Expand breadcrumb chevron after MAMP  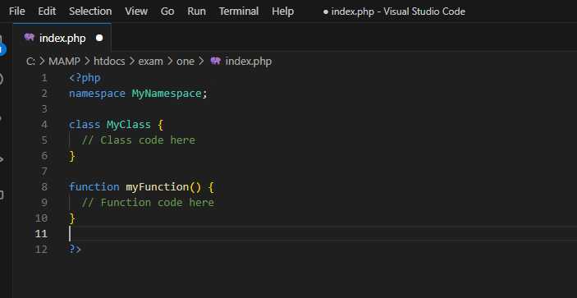click(x=87, y=62)
